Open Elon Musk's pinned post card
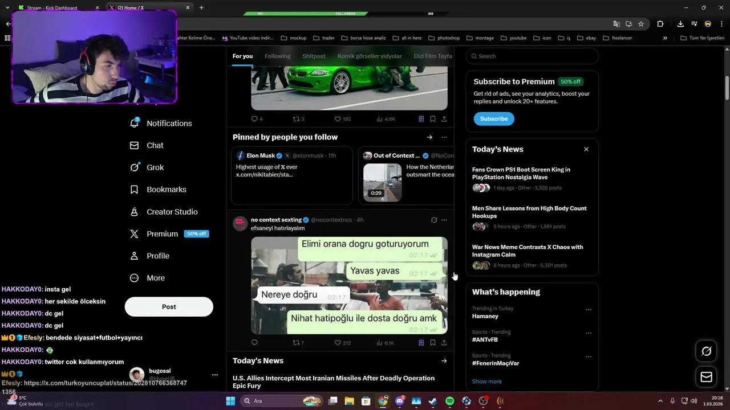This screenshot has width=730, height=410. [x=292, y=176]
